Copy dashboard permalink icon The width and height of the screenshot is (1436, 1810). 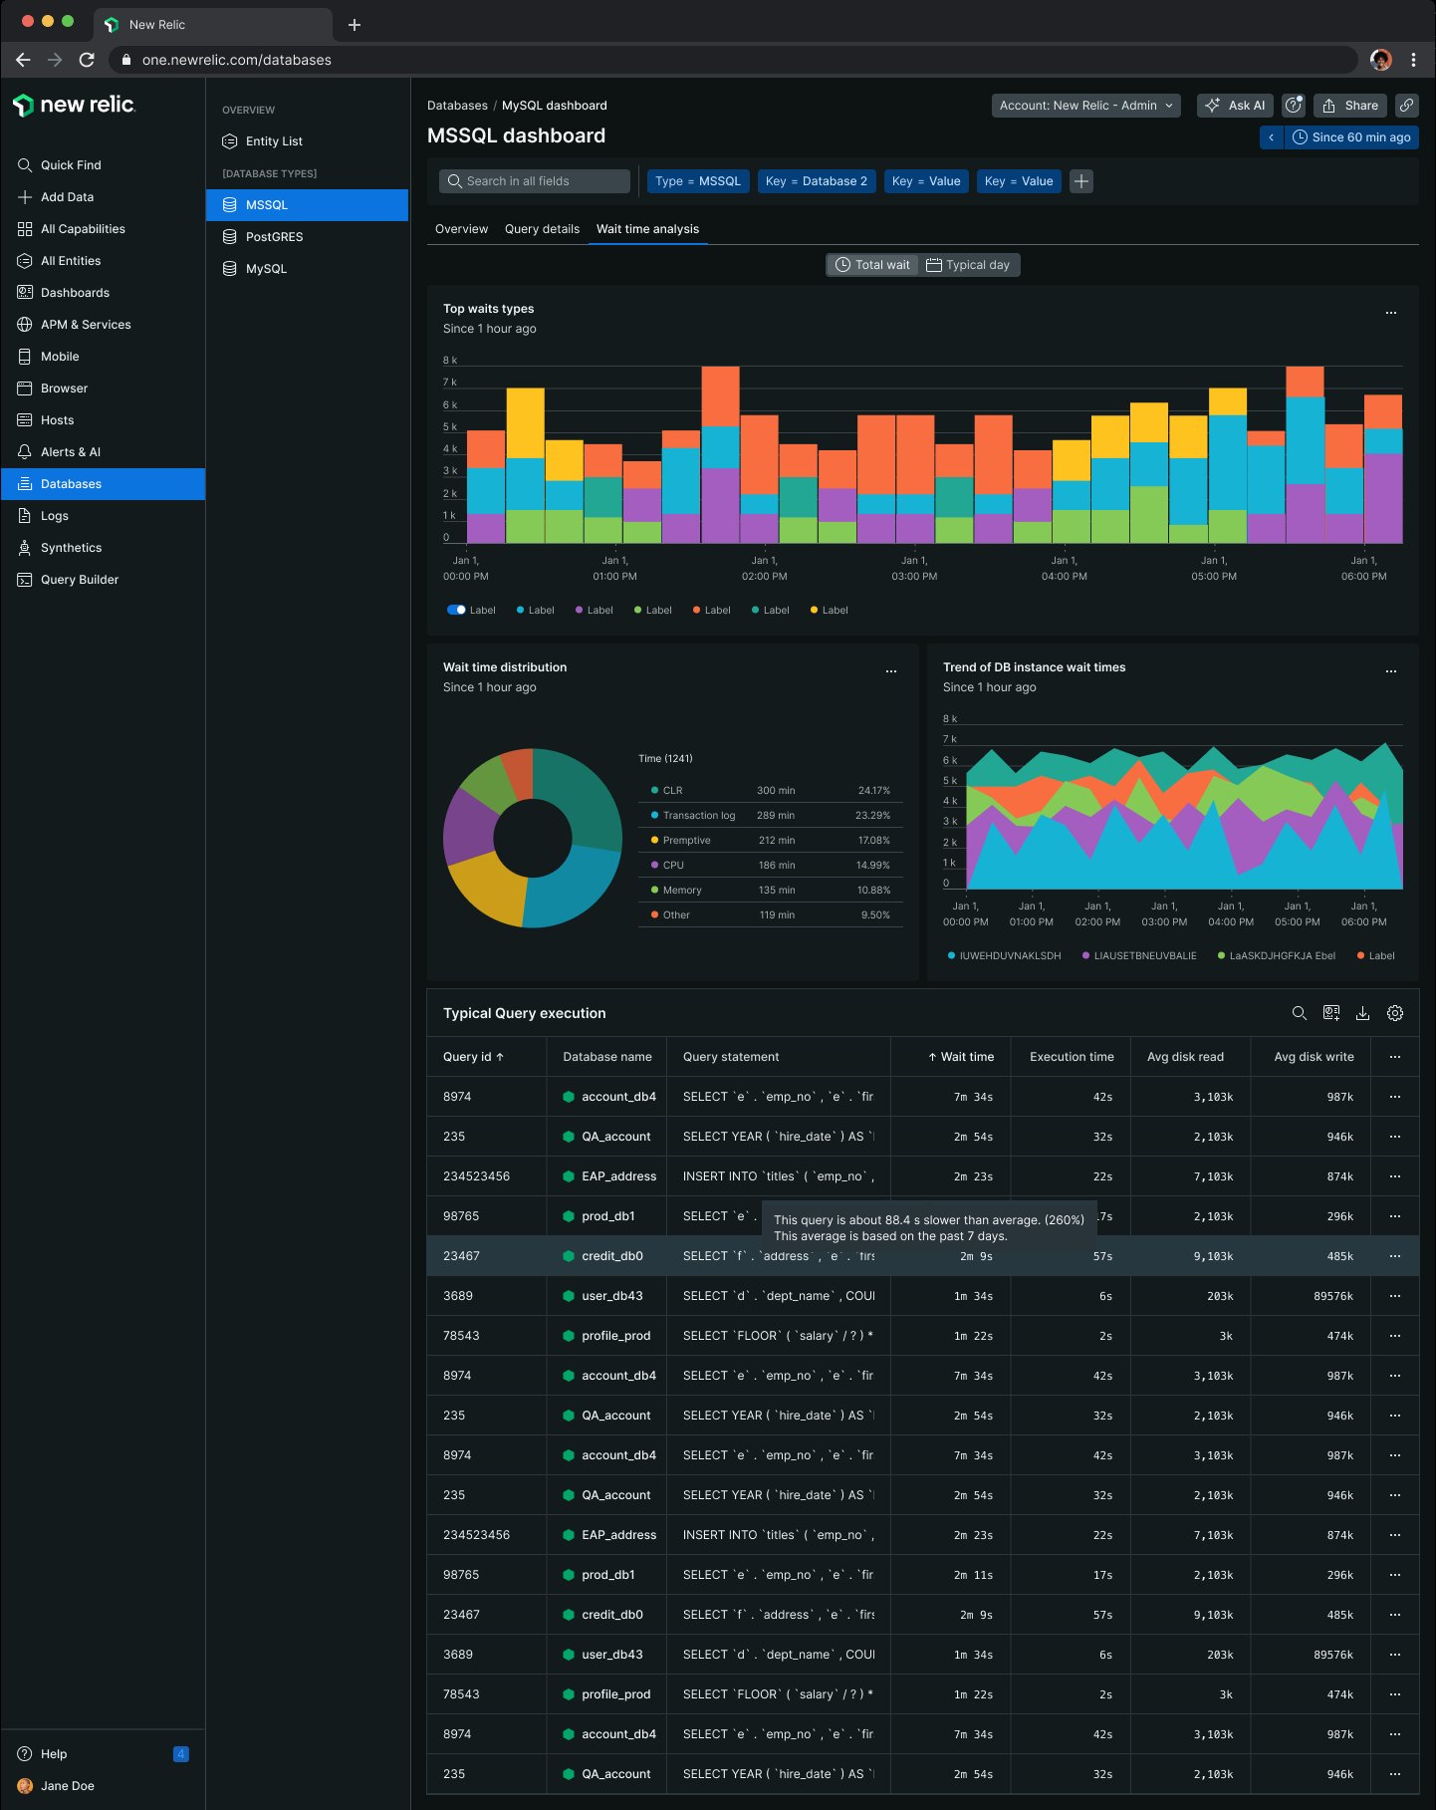click(1407, 106)
